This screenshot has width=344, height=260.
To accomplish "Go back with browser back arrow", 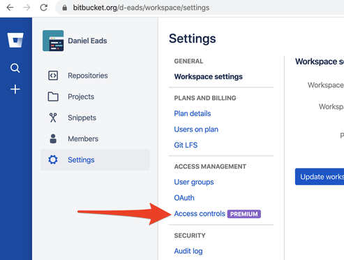I will pyautogui.click(x=10, y=8).
